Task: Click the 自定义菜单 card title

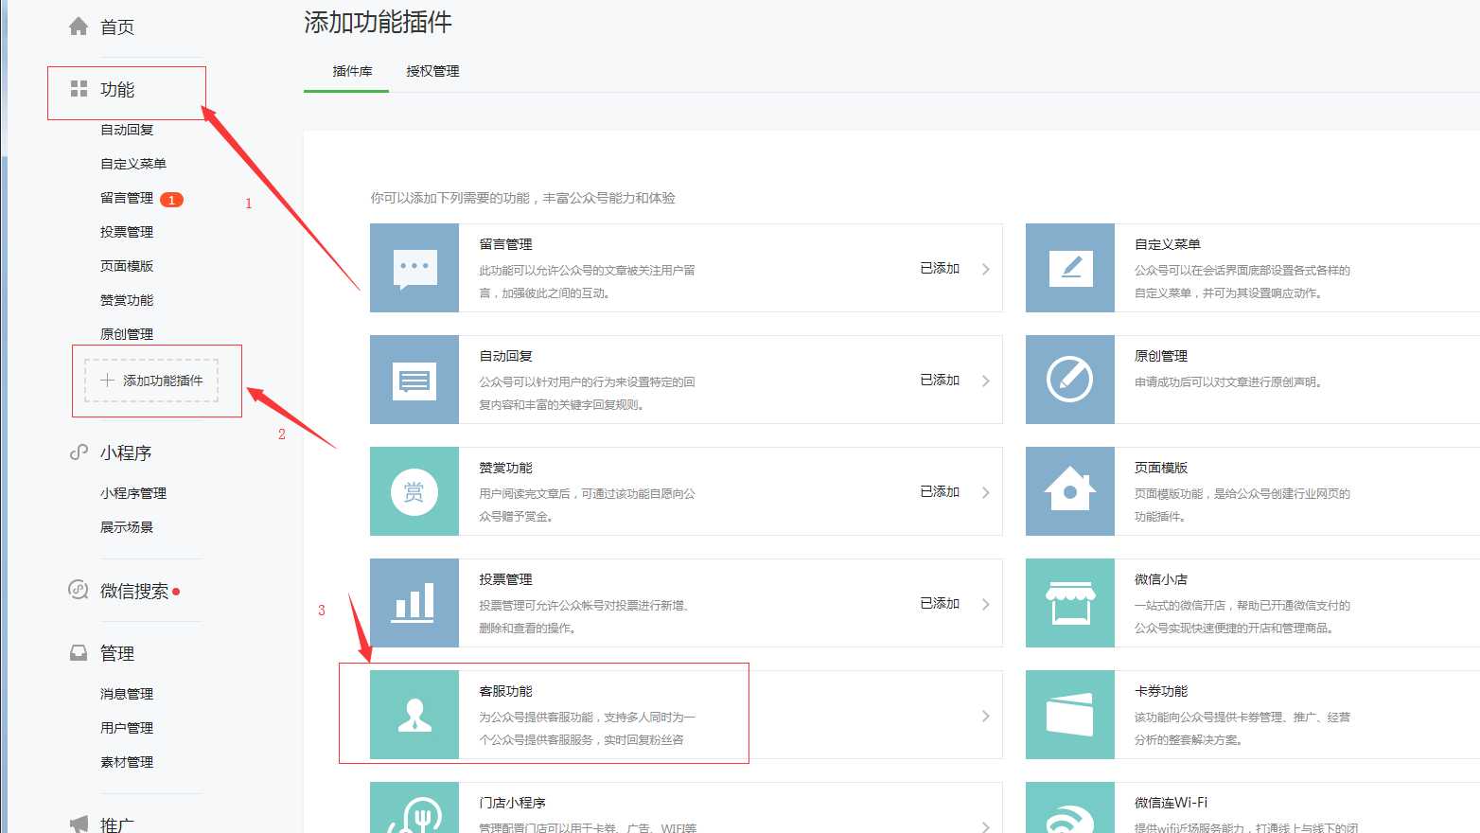Action: point(1168,244)
